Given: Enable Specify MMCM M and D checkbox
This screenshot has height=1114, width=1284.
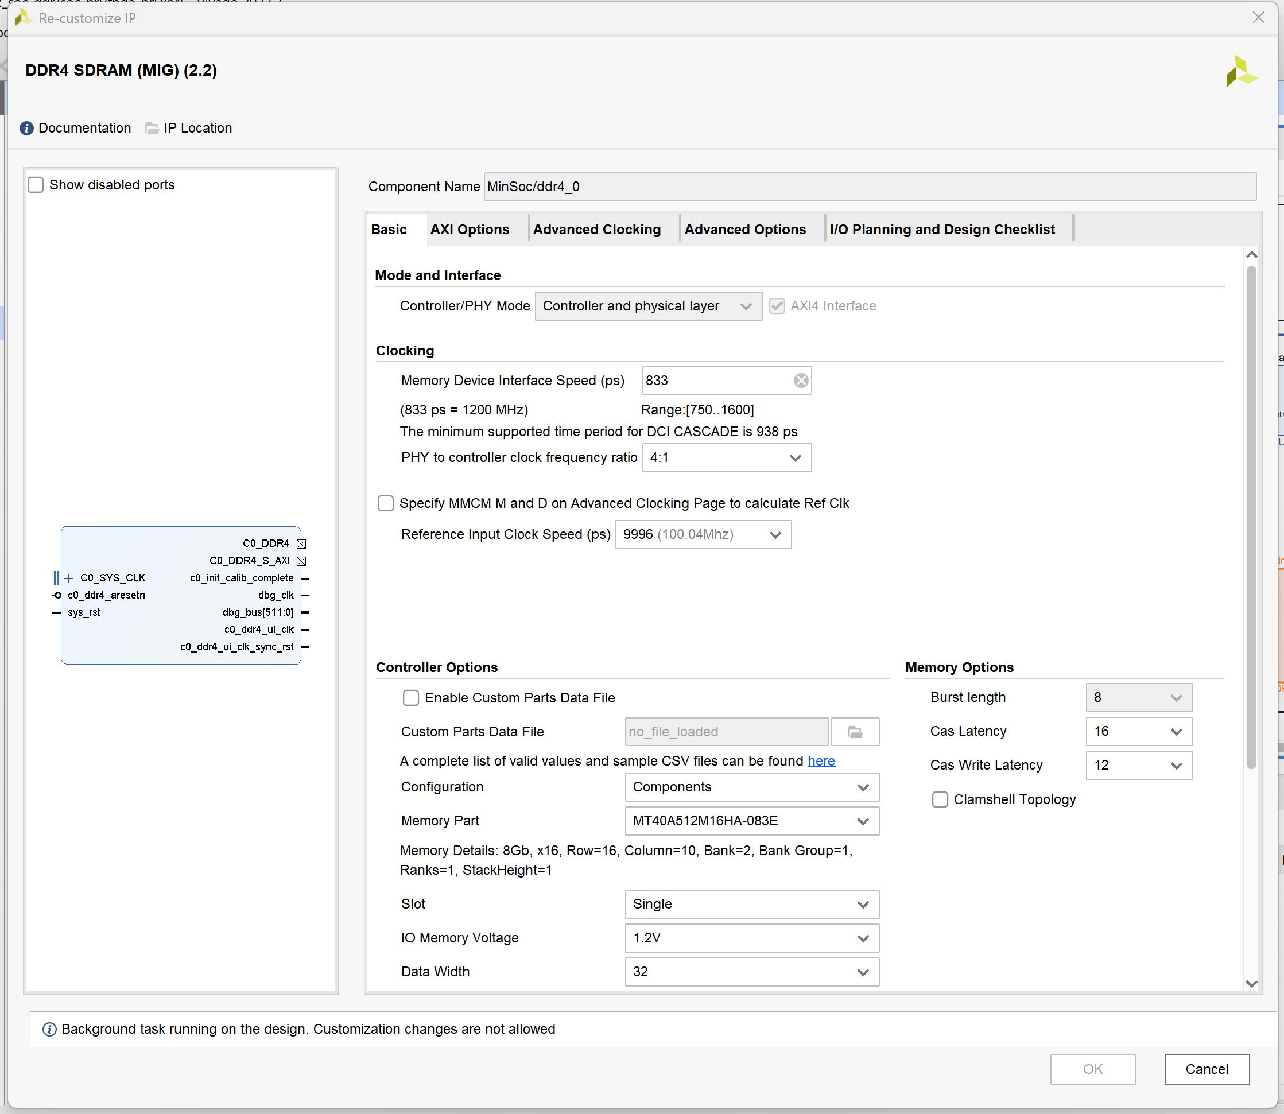Looking at the screenshot, I should pos(386,503).
